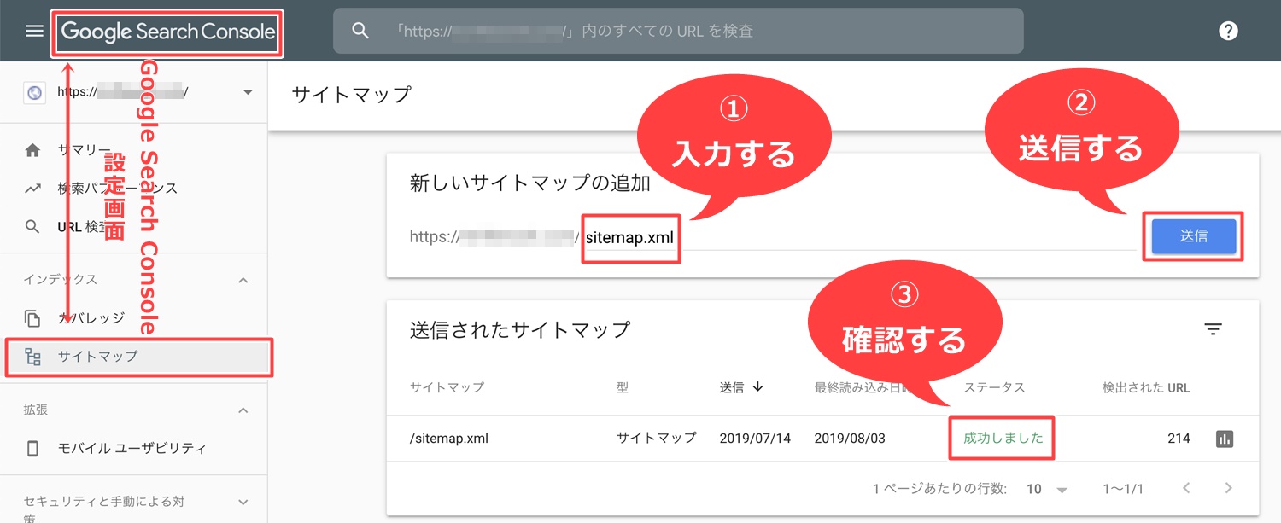Click the sitemap tree icon
Viewport: 1281px width, 523px height.
coord(32,357)
